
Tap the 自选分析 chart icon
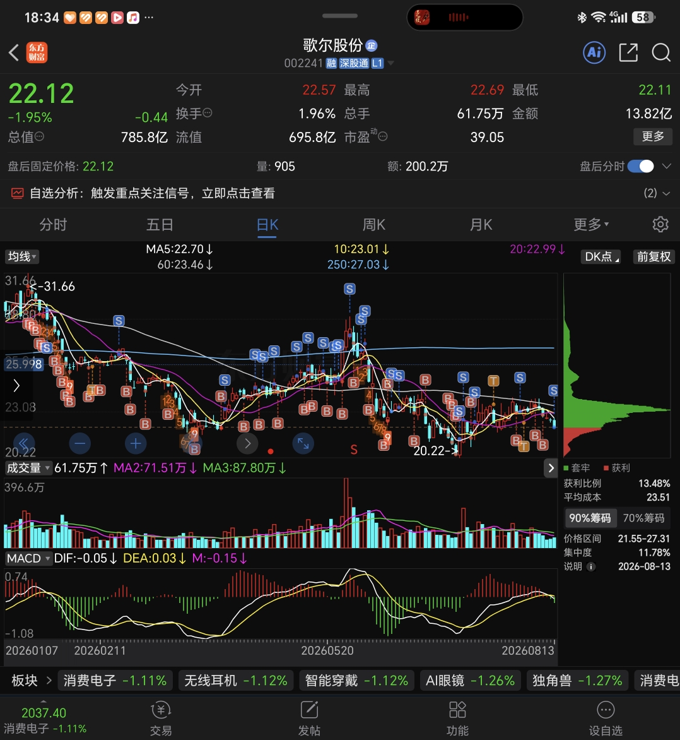coord(18,193)
